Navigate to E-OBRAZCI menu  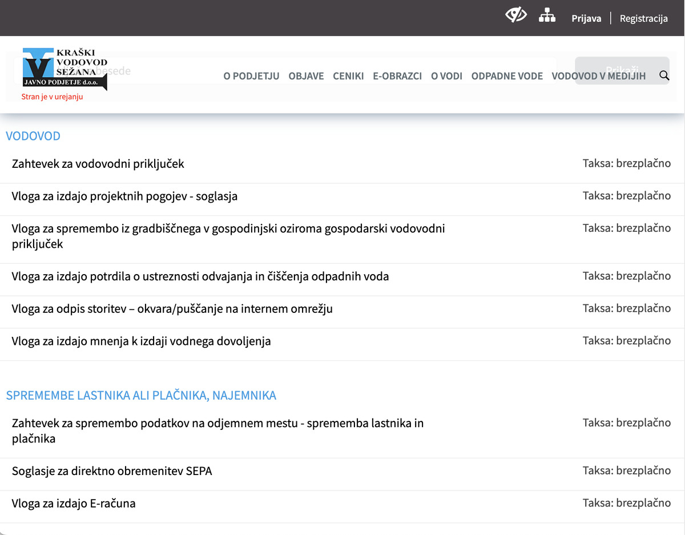click(397, 76)
